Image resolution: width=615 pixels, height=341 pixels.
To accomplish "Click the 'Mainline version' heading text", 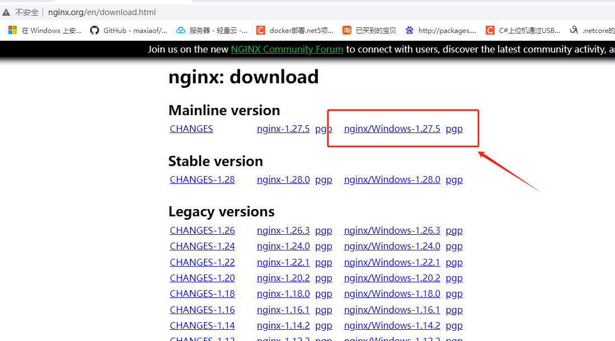I will [224, 111].
